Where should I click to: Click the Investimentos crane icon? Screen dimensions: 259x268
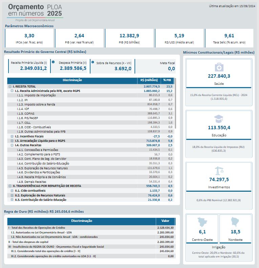[219, 170]
